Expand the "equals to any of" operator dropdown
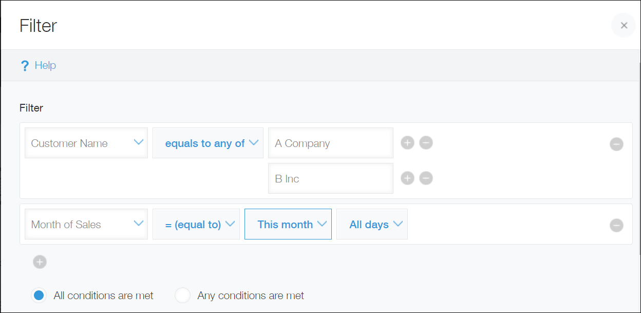 click(208, 143)
